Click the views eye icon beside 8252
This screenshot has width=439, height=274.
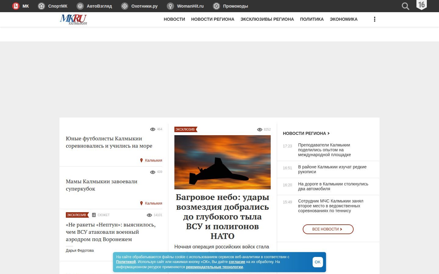(x=260, y=130)
